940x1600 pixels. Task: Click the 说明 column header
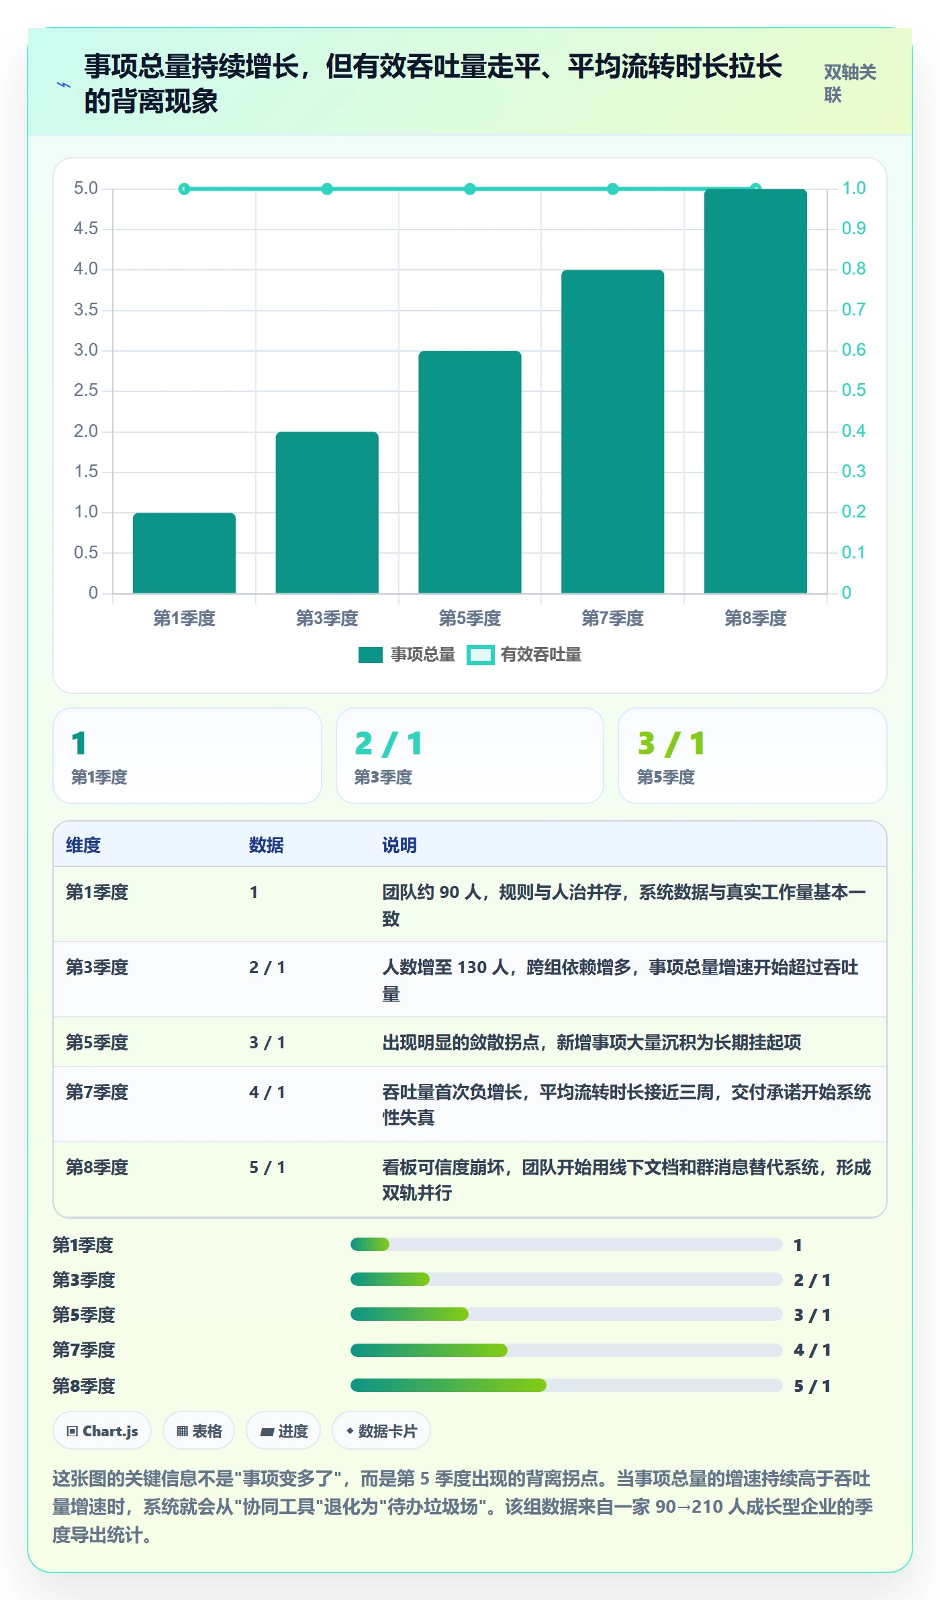pos(399,845)
